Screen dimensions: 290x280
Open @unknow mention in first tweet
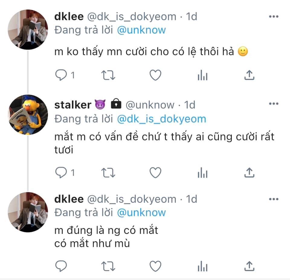click(x=141, y=30)
